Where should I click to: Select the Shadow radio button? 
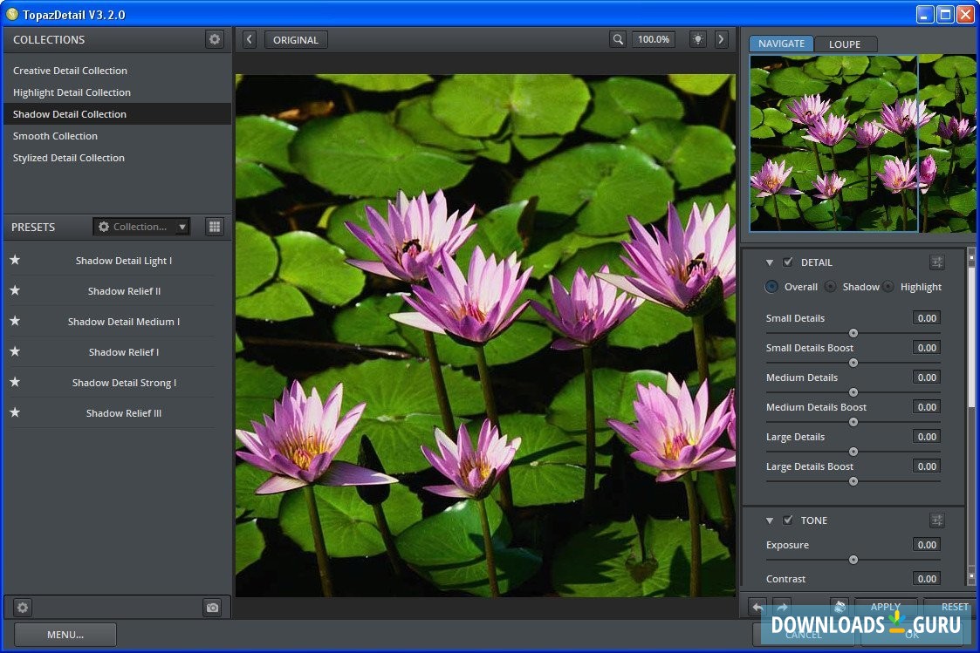click(x=830, y=287)
